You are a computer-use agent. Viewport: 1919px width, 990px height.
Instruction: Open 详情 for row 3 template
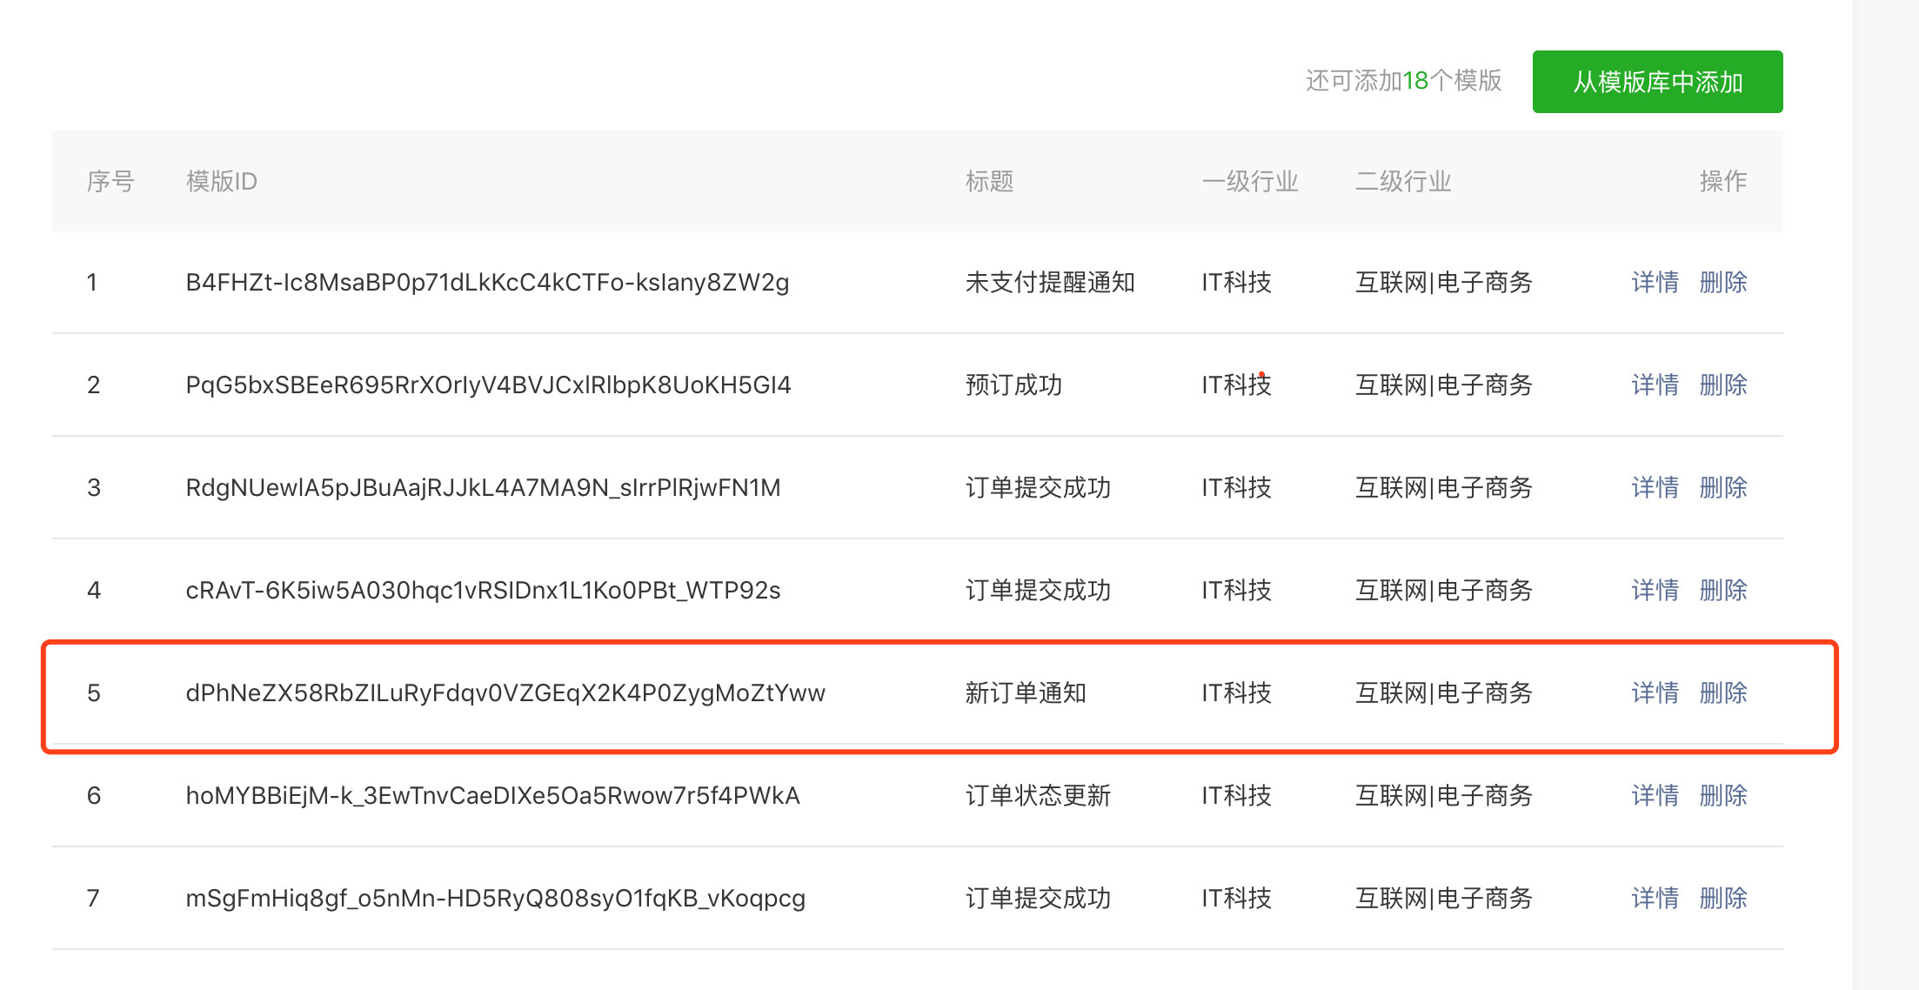(x=1655, y=488)
